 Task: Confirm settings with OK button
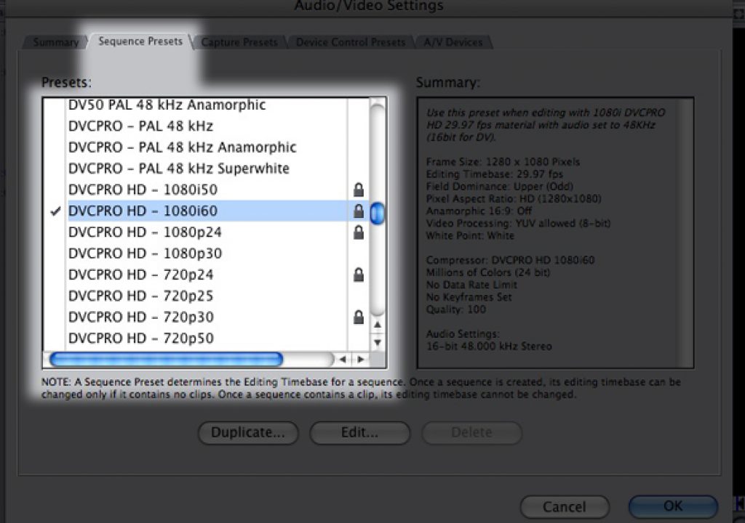click(673, 506)
